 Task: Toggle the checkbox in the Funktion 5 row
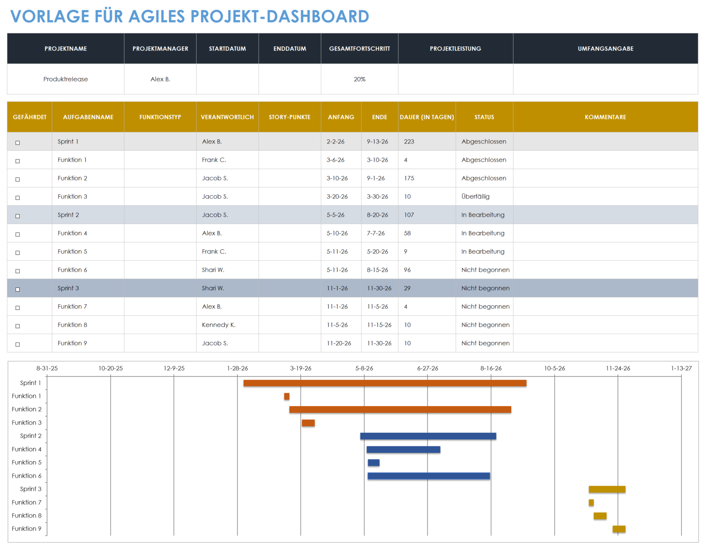18,253
